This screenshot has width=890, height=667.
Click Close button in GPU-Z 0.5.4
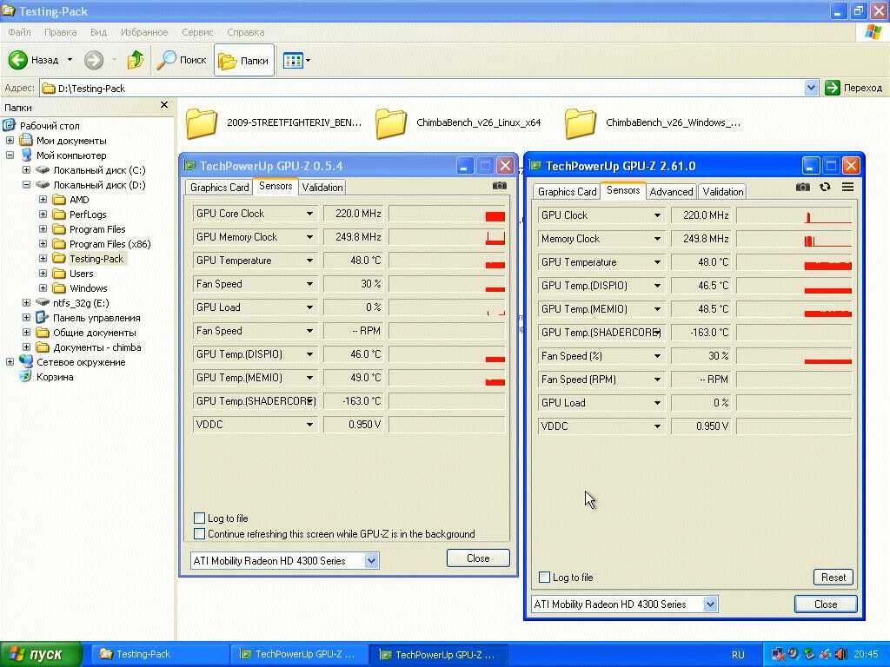point(478,558)
